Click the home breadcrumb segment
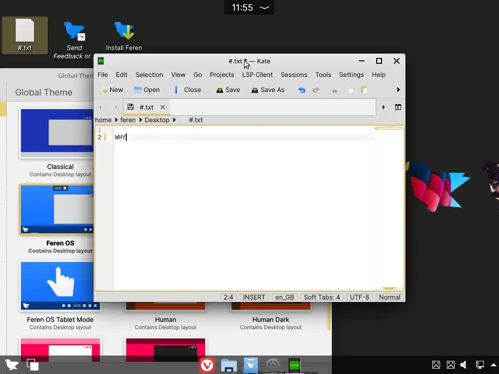 tap(103, 120)
